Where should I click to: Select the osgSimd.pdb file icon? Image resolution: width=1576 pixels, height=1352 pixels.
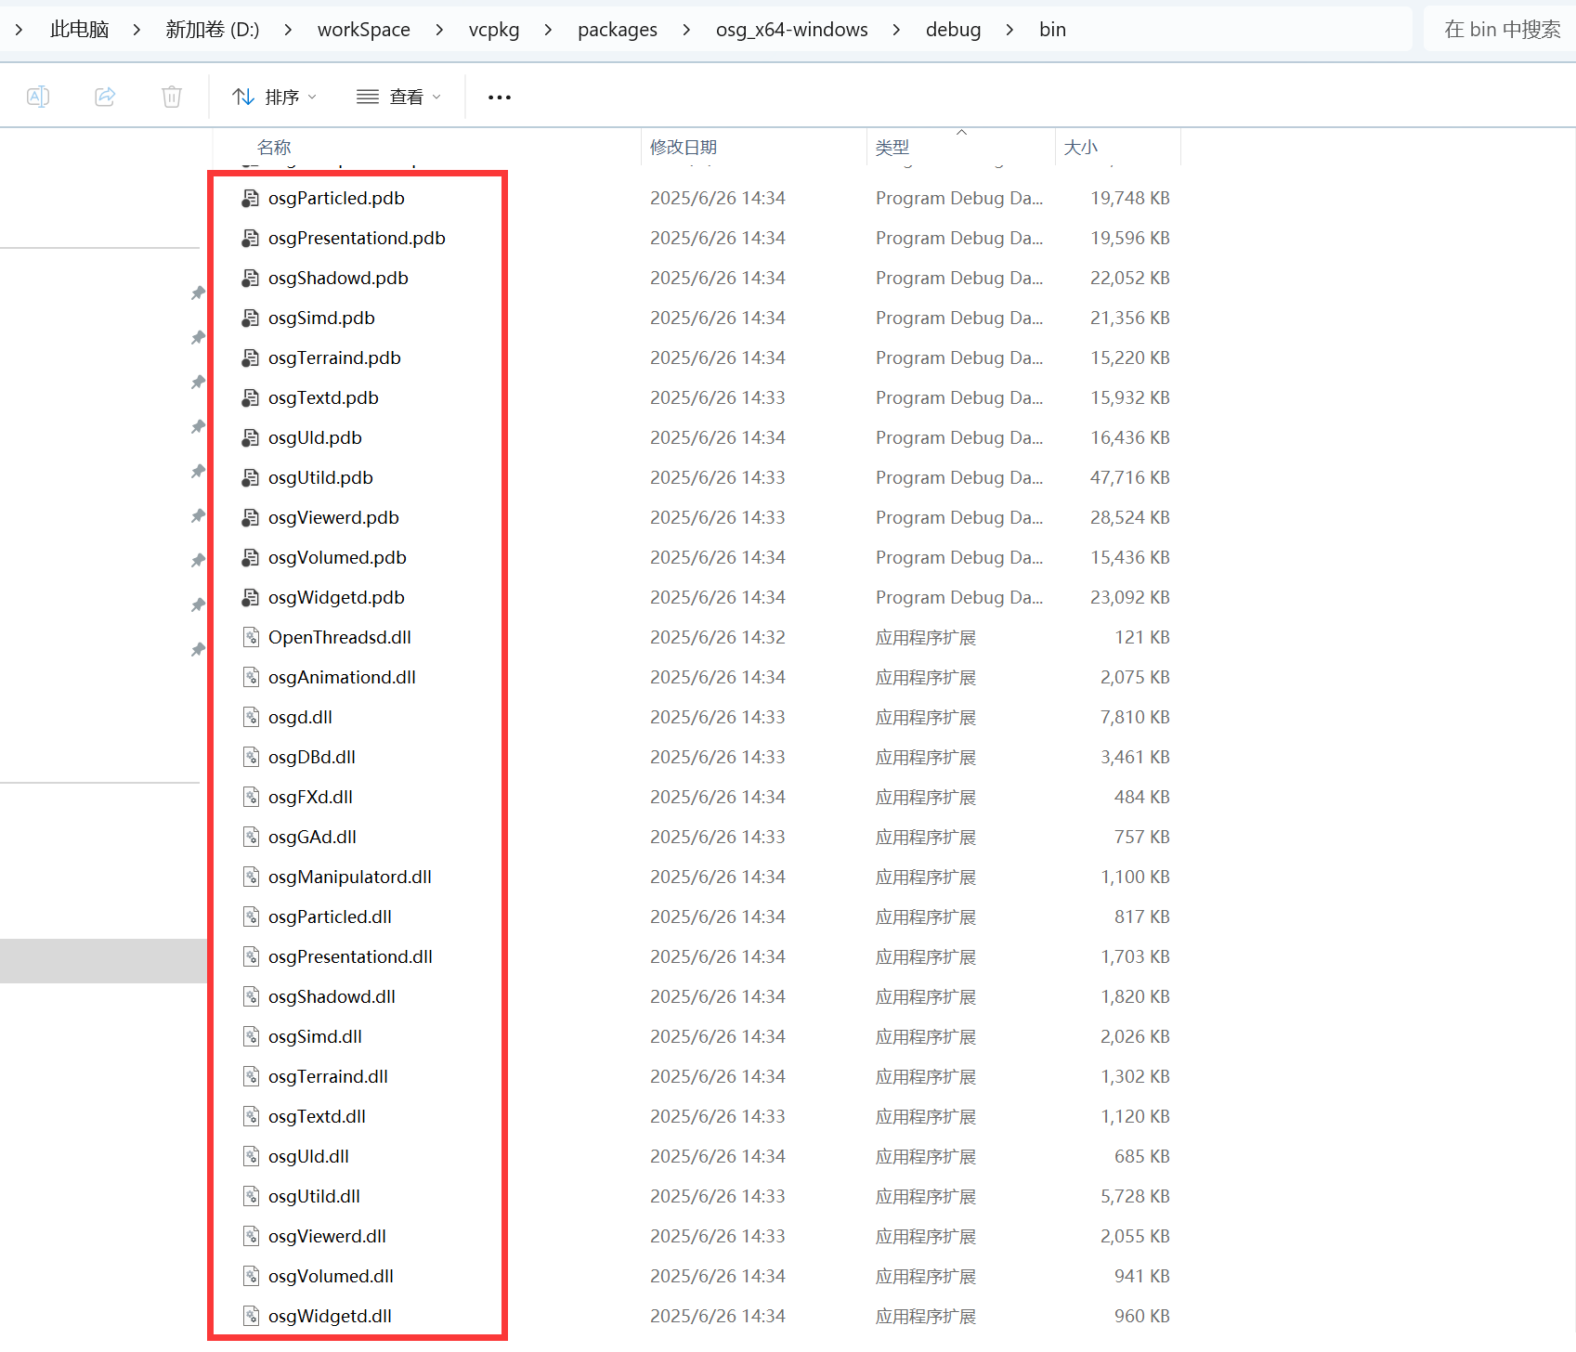(251, 318)
